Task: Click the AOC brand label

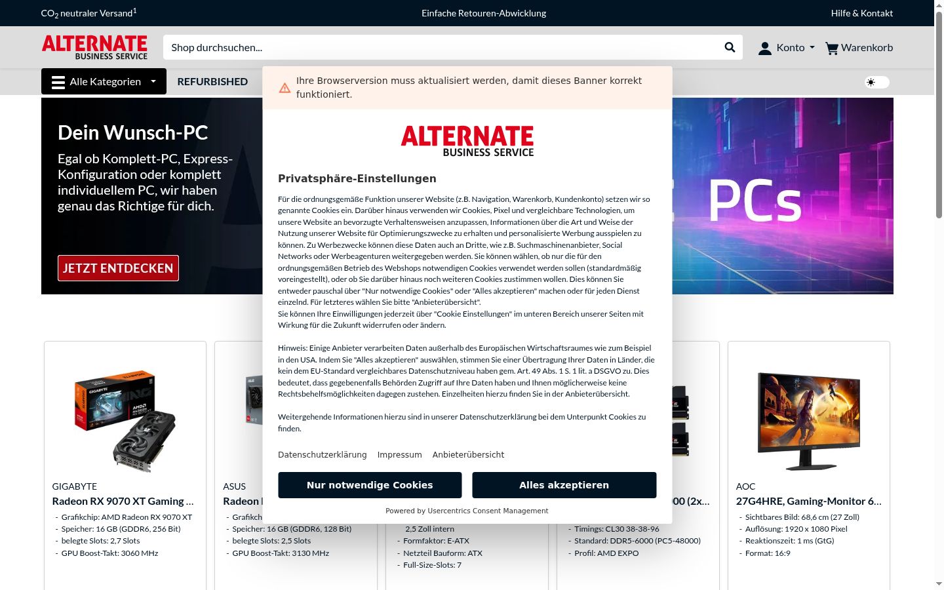Action: click(745, 486)
